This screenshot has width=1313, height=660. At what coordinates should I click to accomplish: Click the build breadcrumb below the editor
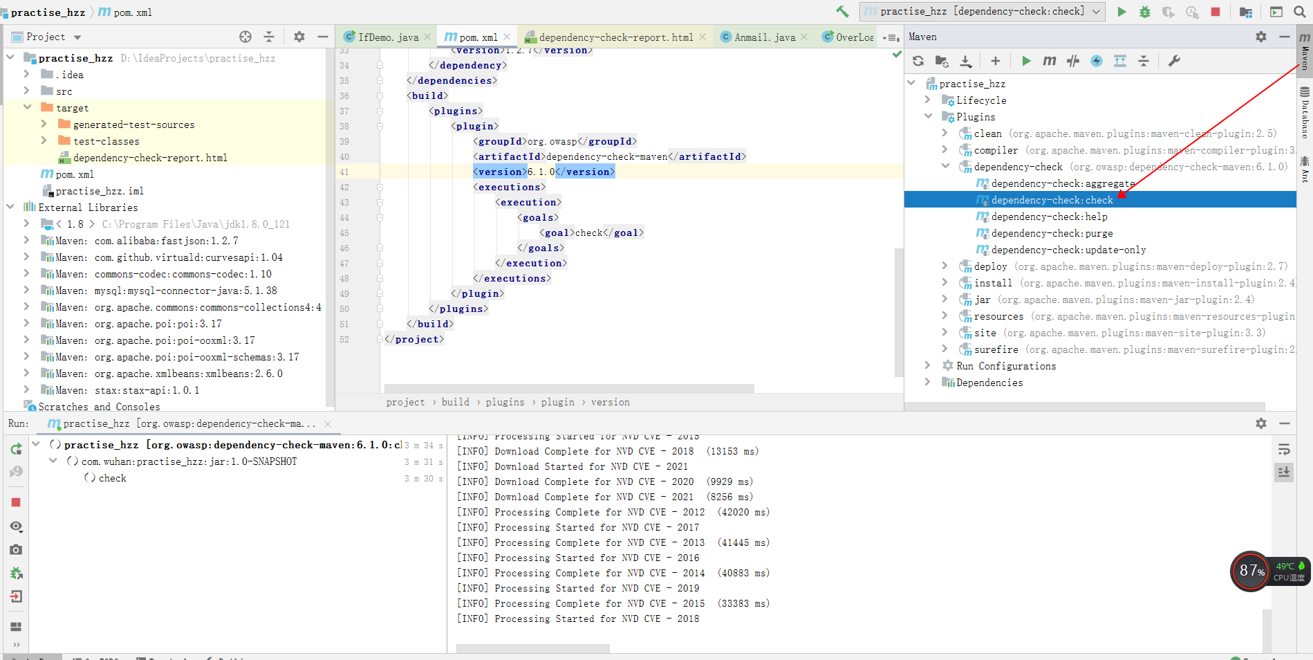click(x=455, y=402)
